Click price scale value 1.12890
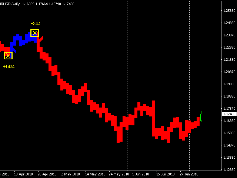This screenshot has width=237, height=178. pyautogui.click(x=229, y=170)
